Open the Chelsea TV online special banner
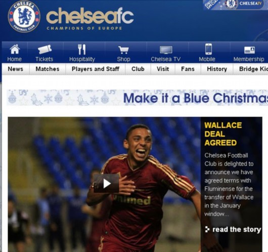This screenshot has width=268, height=252. 236,5
